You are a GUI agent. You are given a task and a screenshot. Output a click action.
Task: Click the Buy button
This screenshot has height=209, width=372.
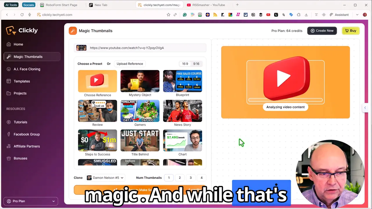coord(351,30)
